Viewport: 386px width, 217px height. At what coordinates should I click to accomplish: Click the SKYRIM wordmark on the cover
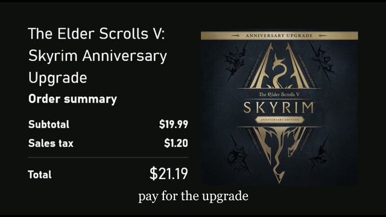pos(279,107)
